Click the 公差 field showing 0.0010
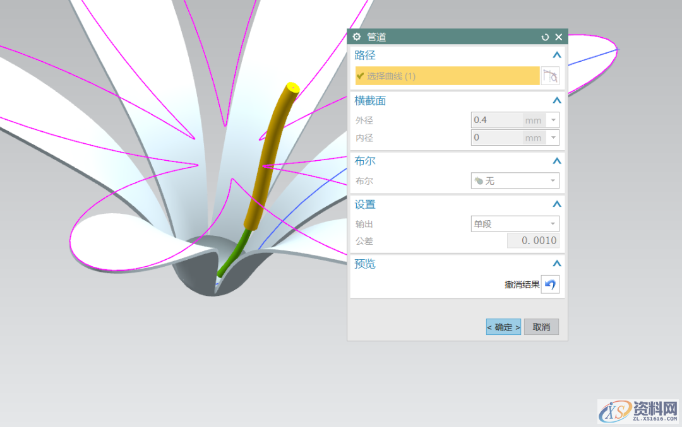The width and height of the screenshot is (682, 427). click(533, 241)
